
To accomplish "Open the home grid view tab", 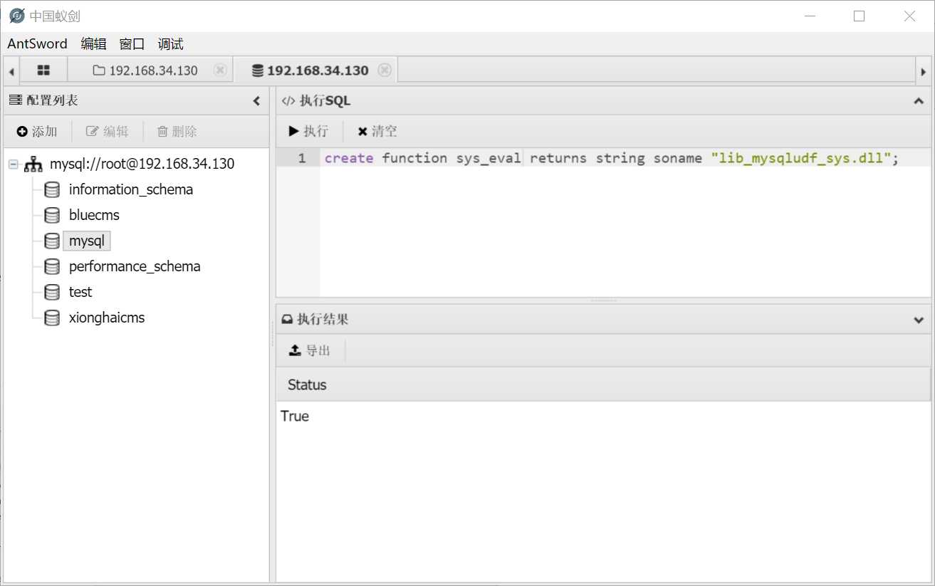I will (x=43, y=70).
